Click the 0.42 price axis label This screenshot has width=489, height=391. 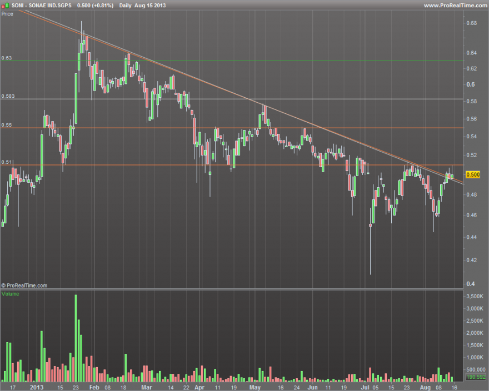472,260
